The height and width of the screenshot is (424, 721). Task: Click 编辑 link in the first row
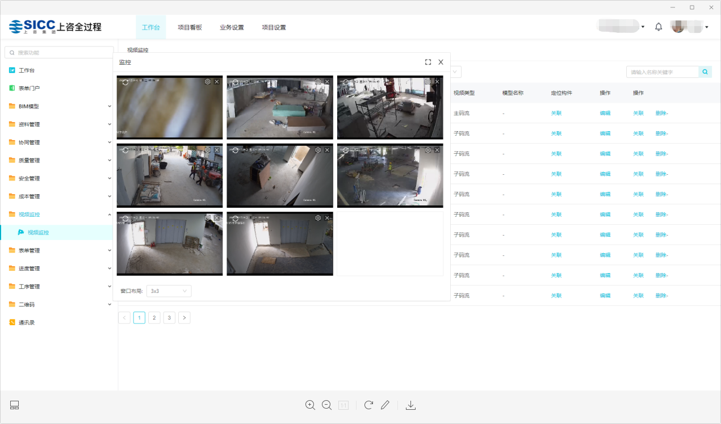[605, 114]
